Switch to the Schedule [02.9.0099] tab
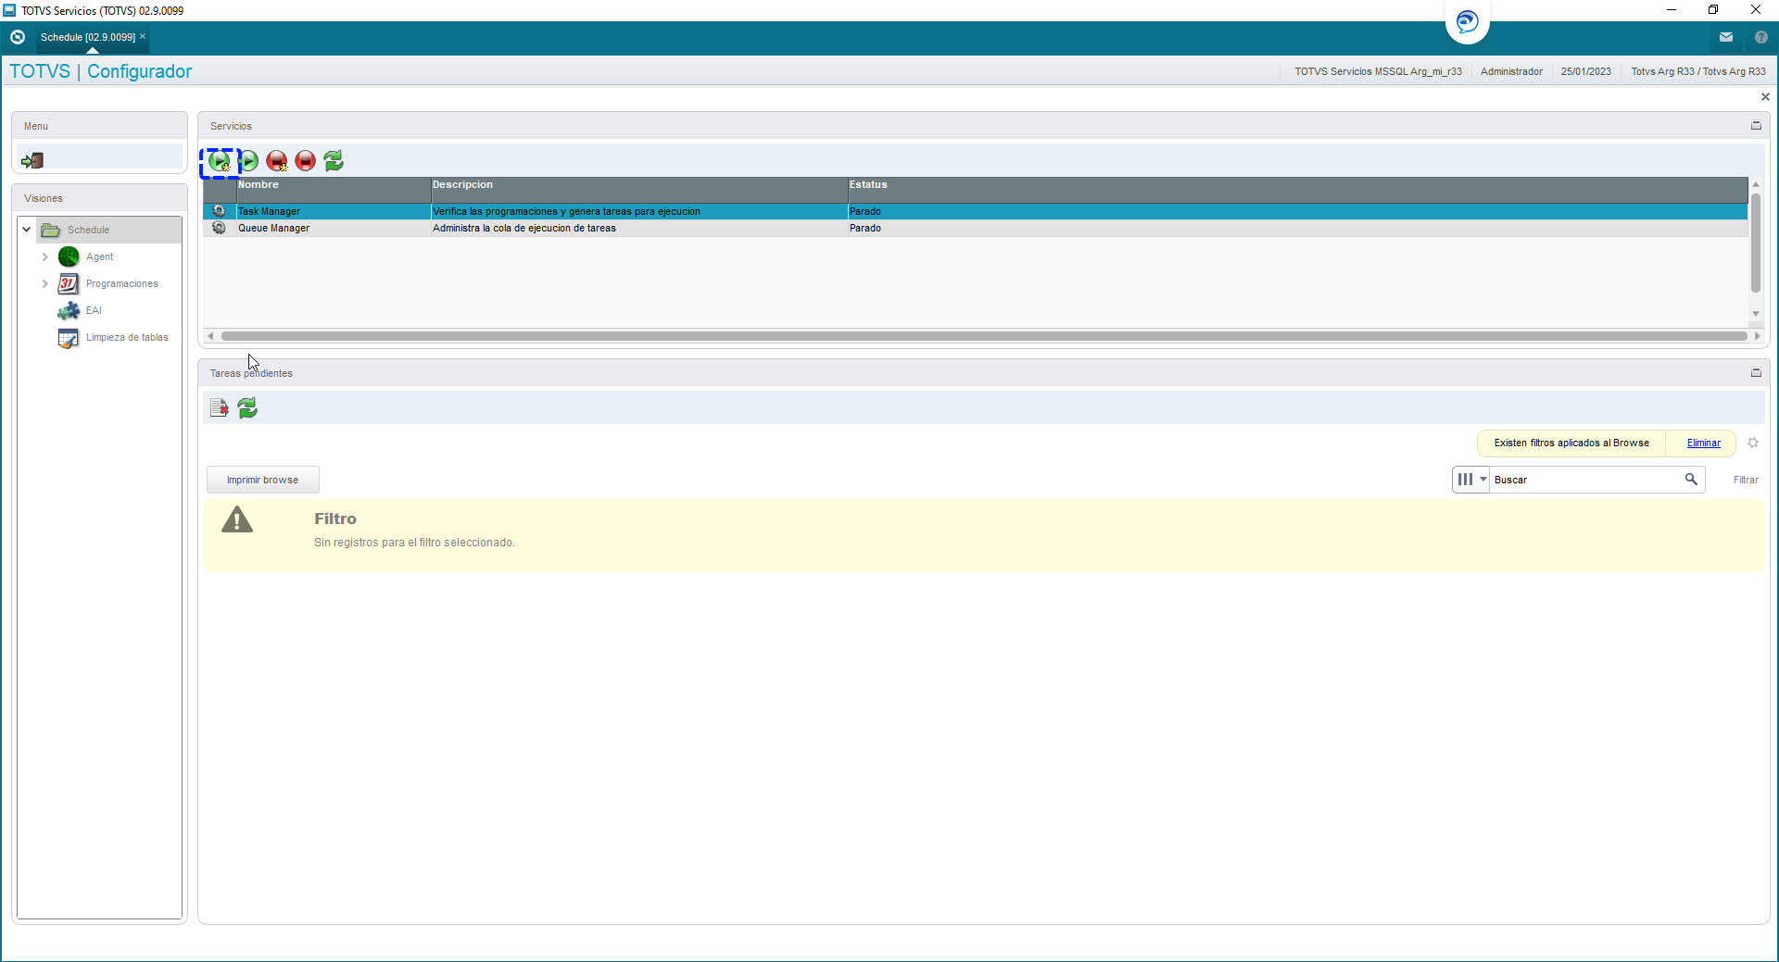Screen dimensions: 1779x962 coord(87,37)
